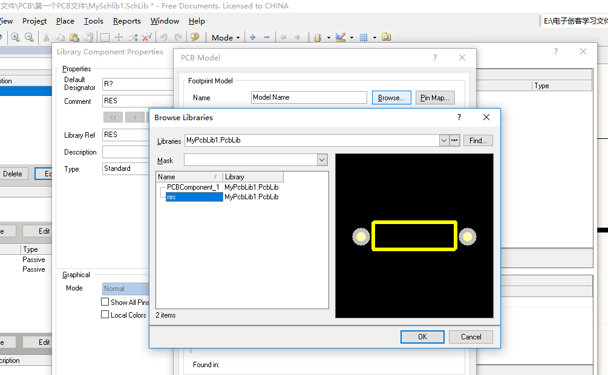This screenshot has height=375, width=608.
Task: Open the Reports menu
Action: tap(127, 21)
